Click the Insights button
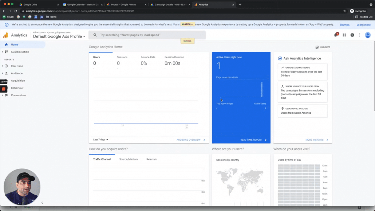 pyautogui.click(x=323, y=47)
